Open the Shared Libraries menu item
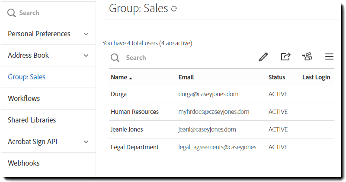The width and height of the screenshot is (346, 182). pyautogui.click(x=32, y=120)
